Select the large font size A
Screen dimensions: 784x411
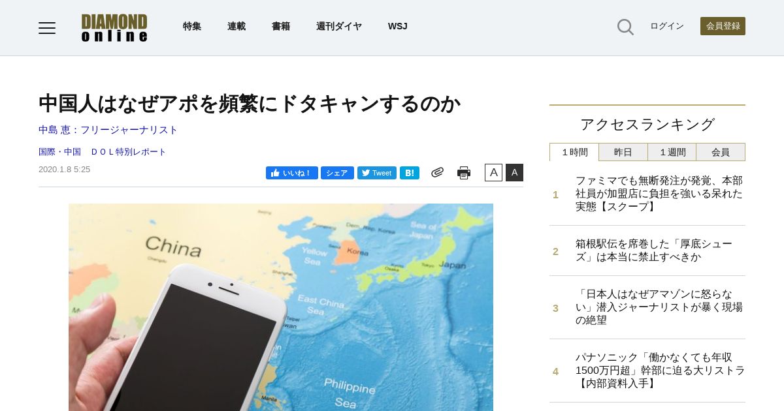pos(514,172)
